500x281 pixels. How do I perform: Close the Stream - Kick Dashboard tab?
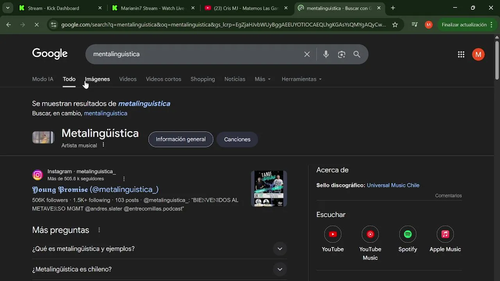100,8
